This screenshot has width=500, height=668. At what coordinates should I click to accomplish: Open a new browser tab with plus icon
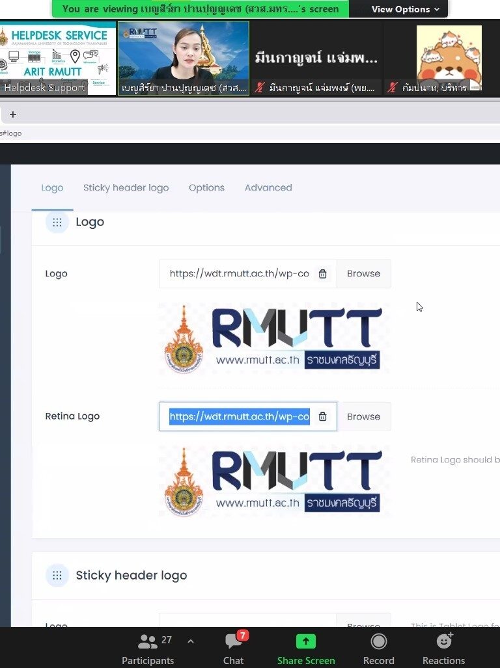click(x=13, y=114)
